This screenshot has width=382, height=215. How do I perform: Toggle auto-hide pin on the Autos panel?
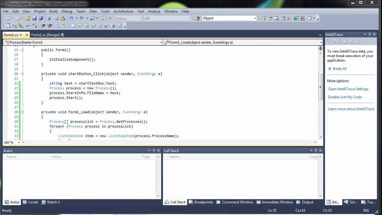click(x=154, y=150)
